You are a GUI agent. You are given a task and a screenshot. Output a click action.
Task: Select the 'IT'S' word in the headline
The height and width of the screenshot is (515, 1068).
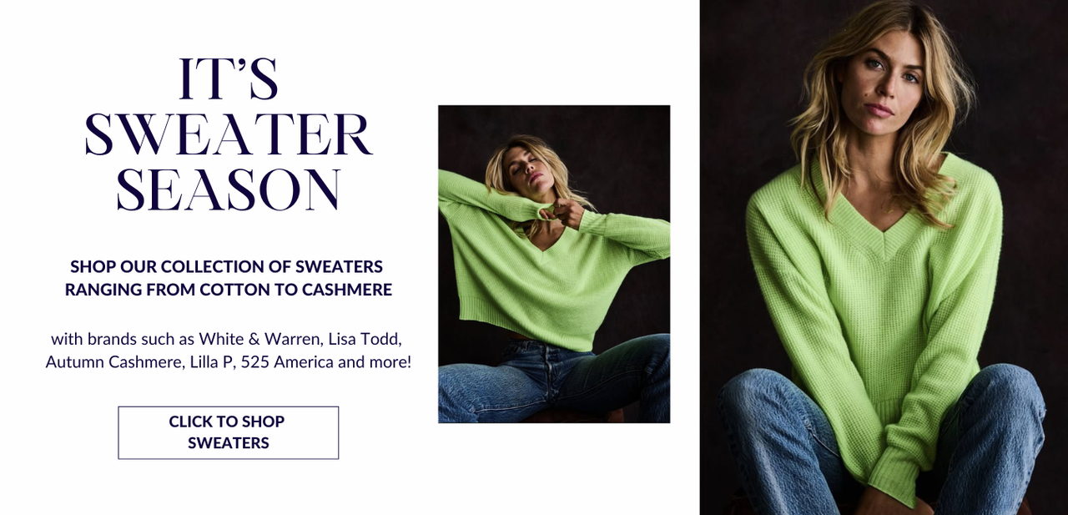228,80
